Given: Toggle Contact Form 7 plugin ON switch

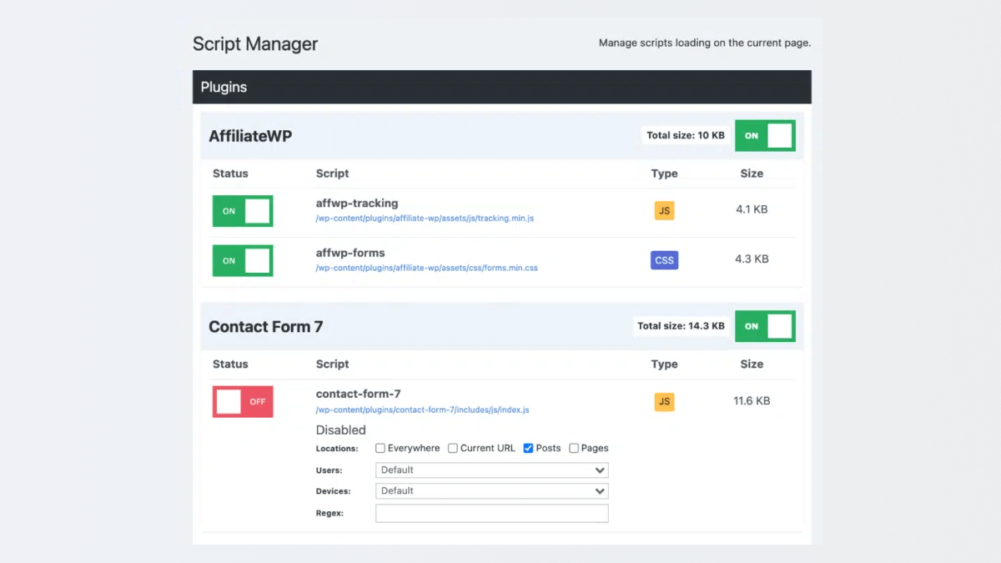Looking at the screenshot, I should pyautogui.click(x=765, y=326).
